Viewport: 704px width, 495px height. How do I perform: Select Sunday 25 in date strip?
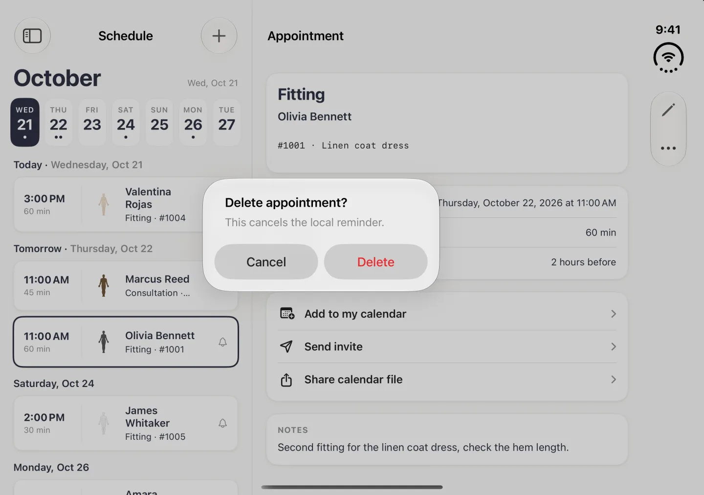159,123
